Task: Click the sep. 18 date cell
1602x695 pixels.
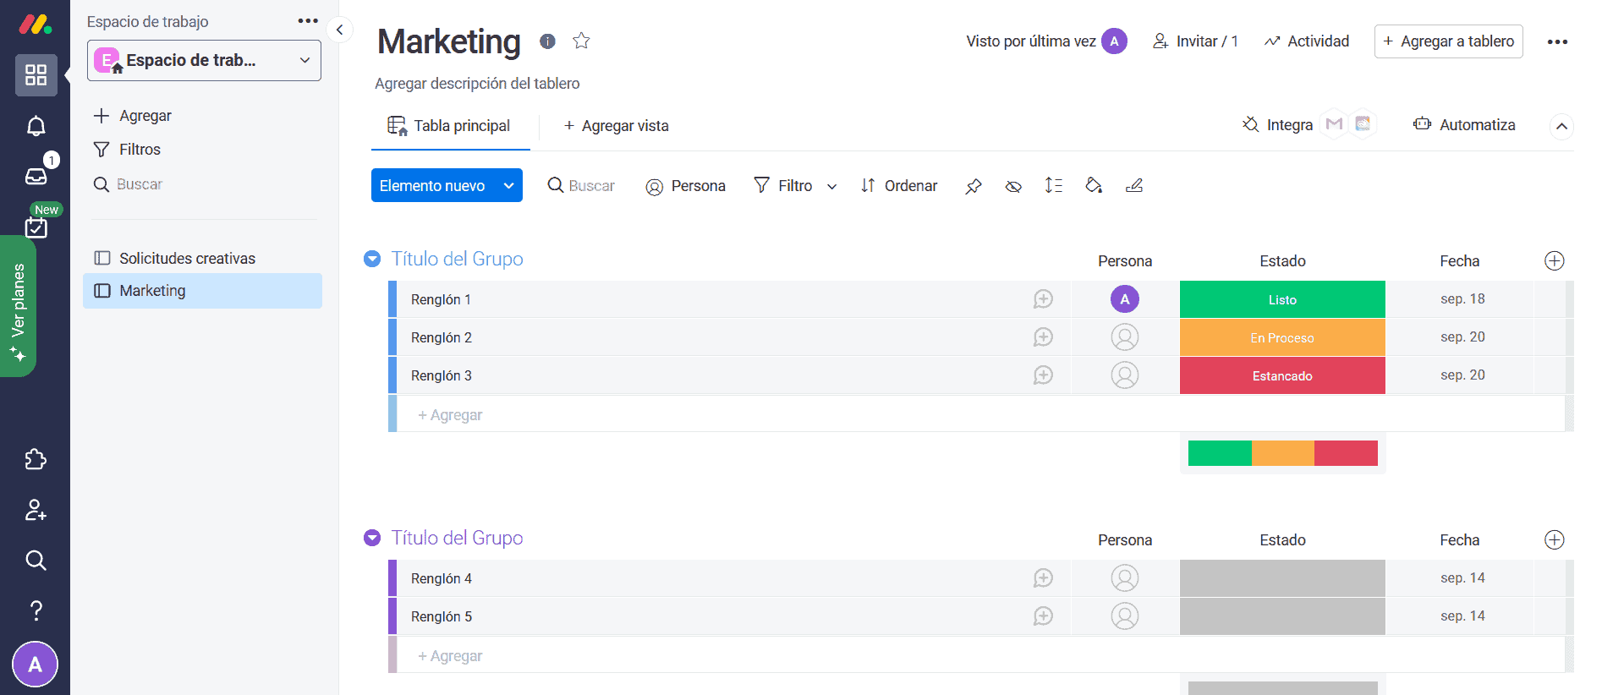Action: coord(1462,299)
